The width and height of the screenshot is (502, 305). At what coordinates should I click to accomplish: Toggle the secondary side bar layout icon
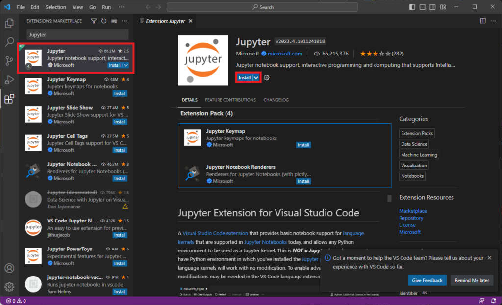pyautogui.click(x=432, y=7)
